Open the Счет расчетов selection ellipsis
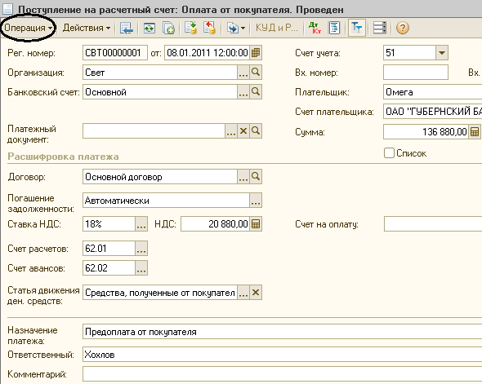 point(141,248)
